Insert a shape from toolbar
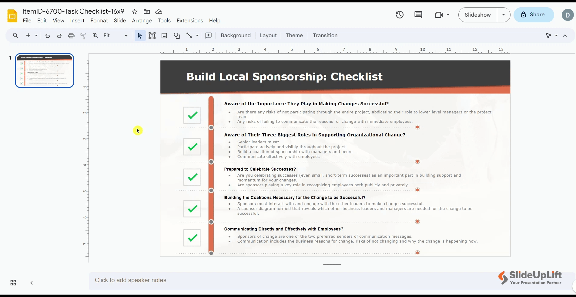Viewport: 576px width, 297px height. click(177, 36)
